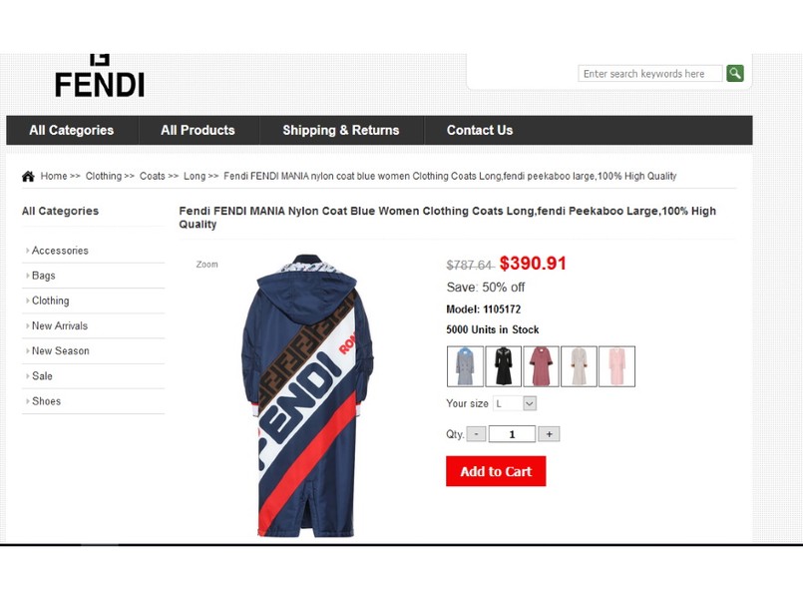The width and height of the screenshot is (803, 601).
Task: Open the All Categories menu
Action: (72, 130)
